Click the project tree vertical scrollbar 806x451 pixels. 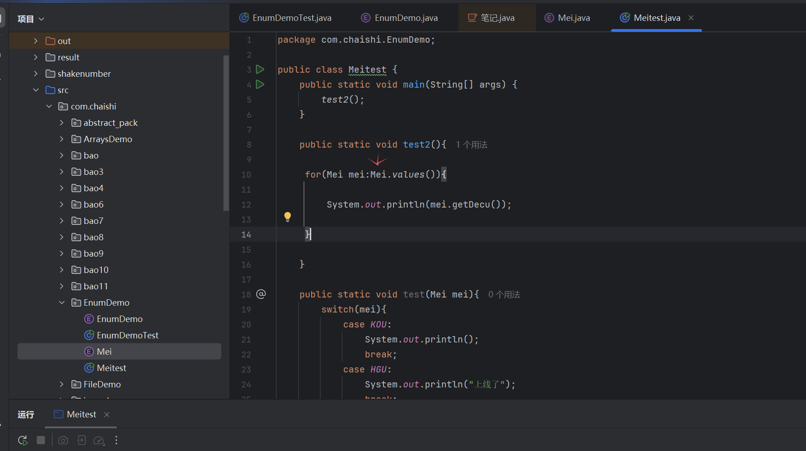point(226,133)
